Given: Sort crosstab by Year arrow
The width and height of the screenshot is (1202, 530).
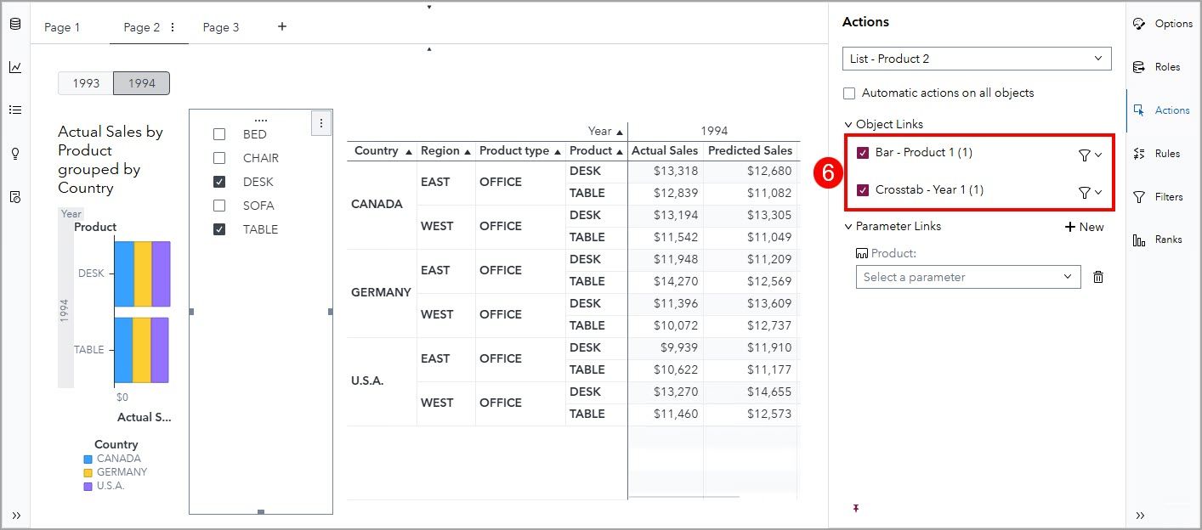Looking at the screenshot, I should pos(620,132).
